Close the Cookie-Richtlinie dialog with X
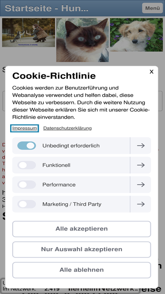Image resolution: width=165 pixels, height=294 pixels. 151,72
